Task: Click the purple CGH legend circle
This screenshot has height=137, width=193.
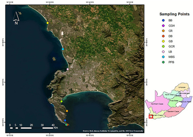Action: coord(163,26)
